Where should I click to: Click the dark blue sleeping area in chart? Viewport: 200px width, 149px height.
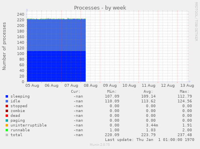pyautogui.click(x=56, y=66)
